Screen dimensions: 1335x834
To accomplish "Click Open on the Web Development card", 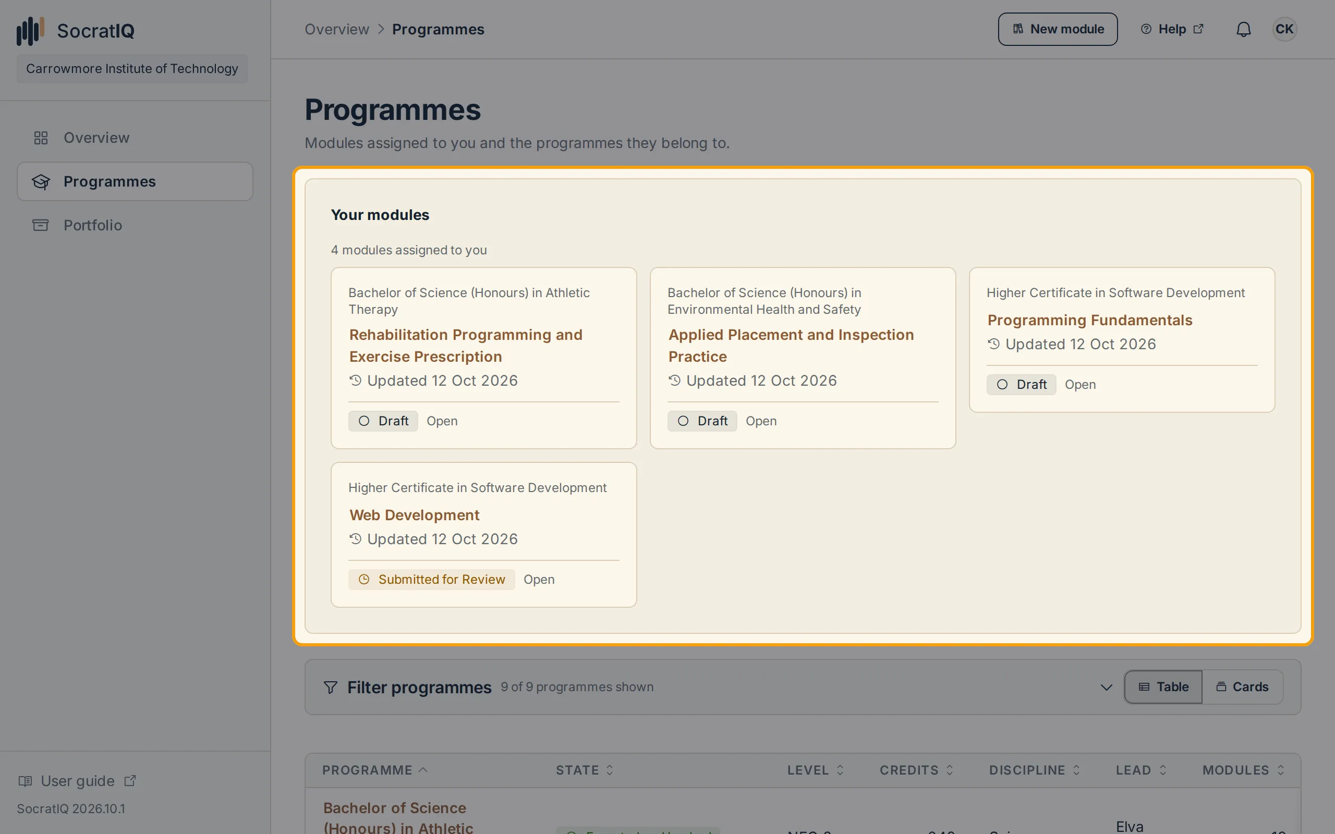I will tap(539, 579).
